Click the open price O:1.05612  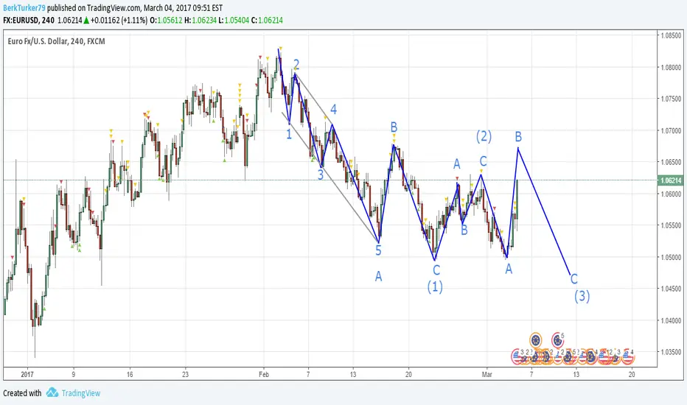166,20
